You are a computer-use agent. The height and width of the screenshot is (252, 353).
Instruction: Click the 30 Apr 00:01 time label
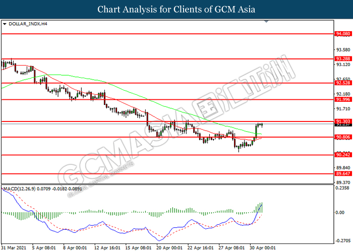tap(263, 248)
